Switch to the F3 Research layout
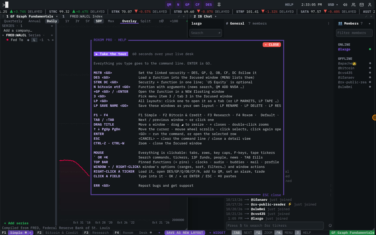 coord(96,233)
